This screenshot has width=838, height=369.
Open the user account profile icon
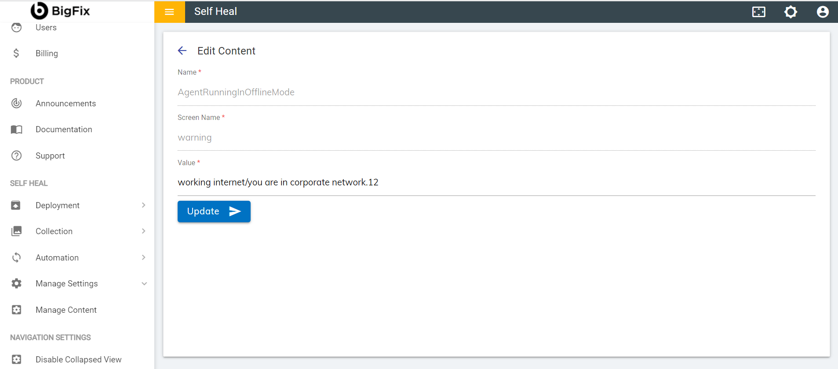tap(822, 12)
